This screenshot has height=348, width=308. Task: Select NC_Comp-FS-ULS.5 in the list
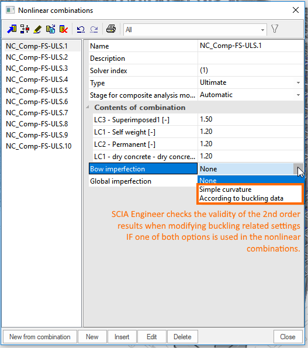point(37,91)
